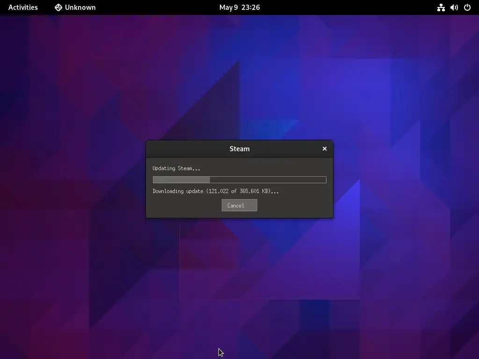Click the 'Downloading update' status text
Viewport: 479px width, 359px height.
pyautogui.click(x=216, y=191)
